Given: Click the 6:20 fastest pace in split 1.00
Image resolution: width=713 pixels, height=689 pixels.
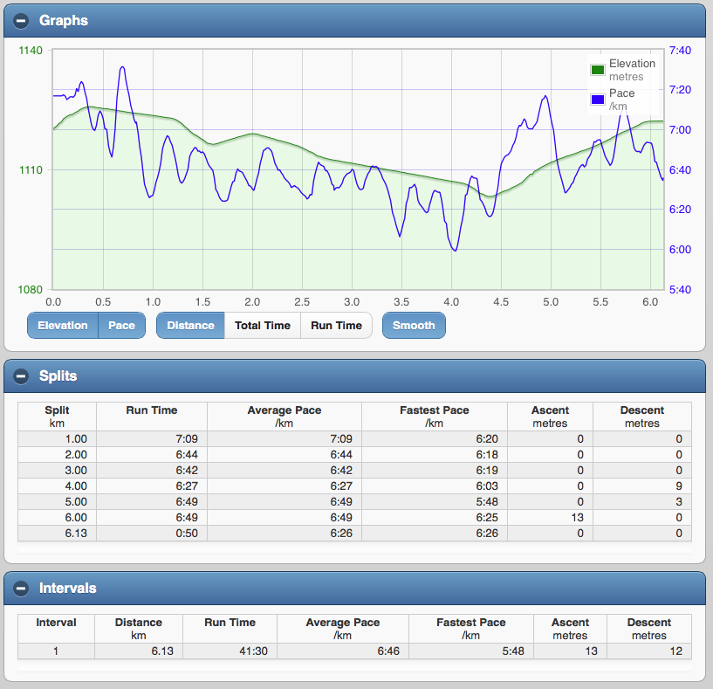Looking at the screenshot, I should [x=487, y=439].
